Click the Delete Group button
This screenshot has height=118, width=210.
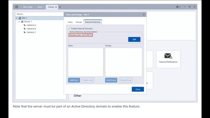point(125,80)
